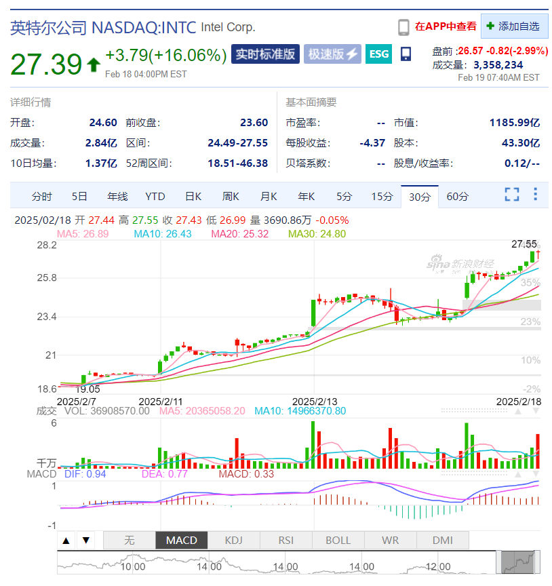Click the grey up arrow above the MACD panel
The image size is (552, 586).
click(x=518, y=475)
